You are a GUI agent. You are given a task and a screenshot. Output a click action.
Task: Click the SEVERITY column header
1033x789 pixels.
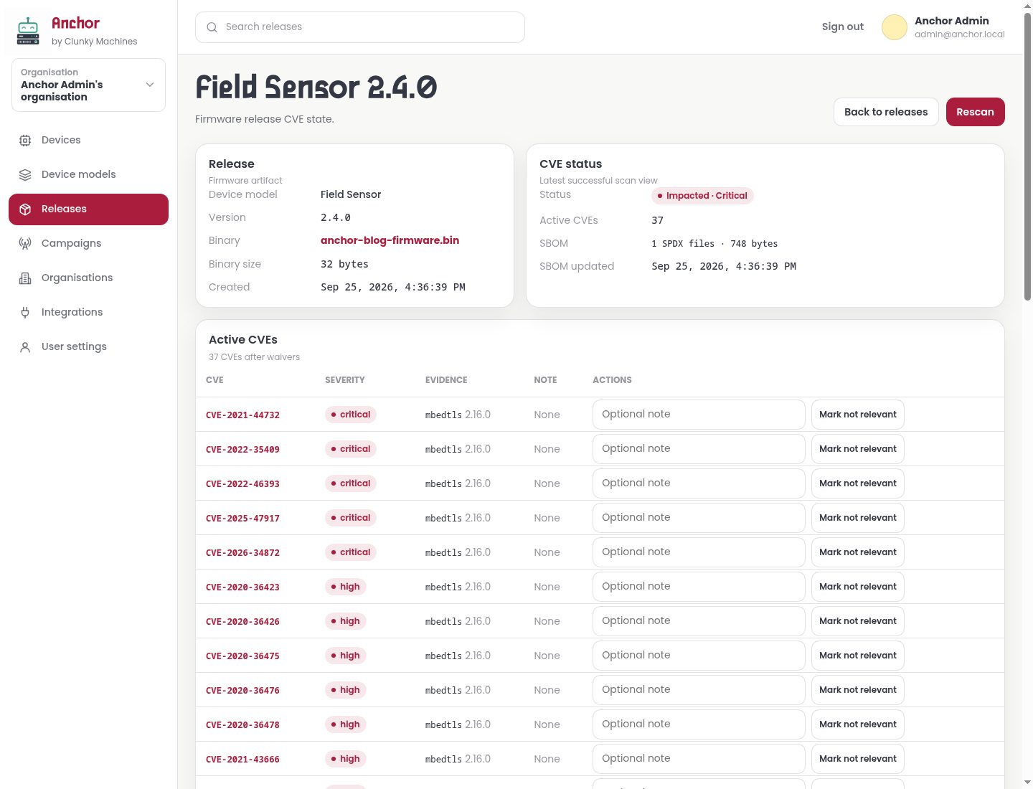coord(345,380)
